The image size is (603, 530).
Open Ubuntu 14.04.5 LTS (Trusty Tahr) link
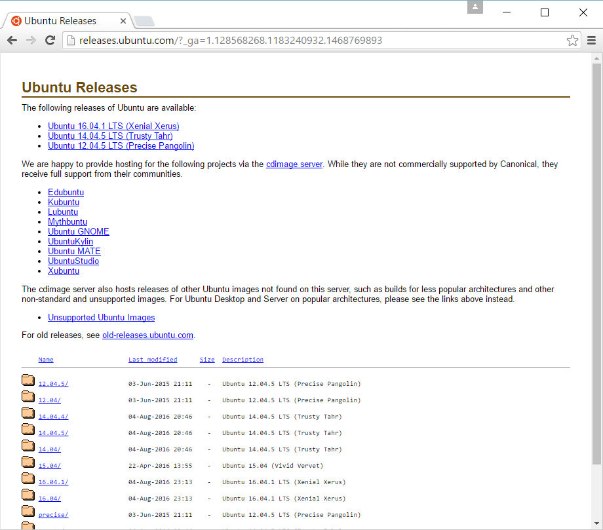[110, 136]
